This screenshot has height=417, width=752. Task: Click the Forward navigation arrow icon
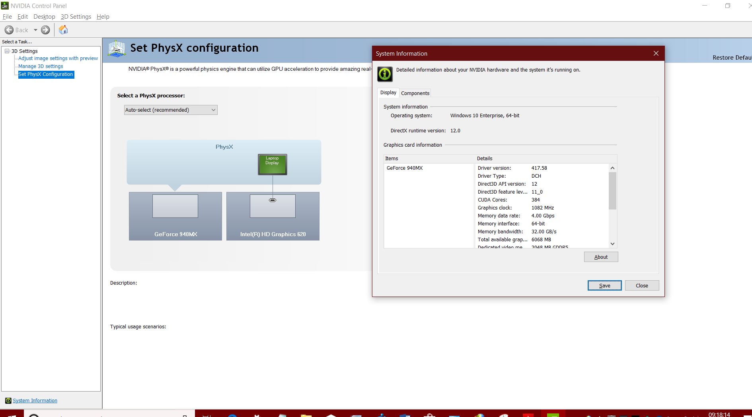click(45, 30)
